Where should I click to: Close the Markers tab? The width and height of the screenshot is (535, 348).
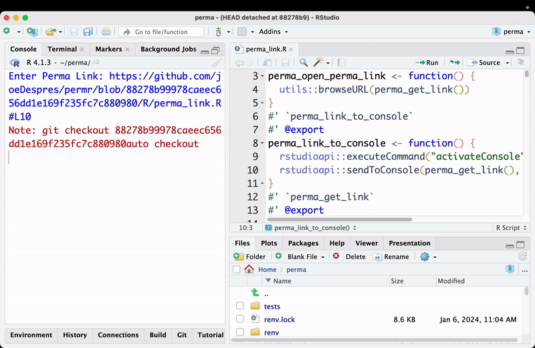[127, 50]
